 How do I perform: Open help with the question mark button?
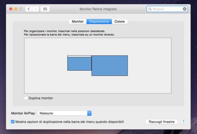(183, 122)
